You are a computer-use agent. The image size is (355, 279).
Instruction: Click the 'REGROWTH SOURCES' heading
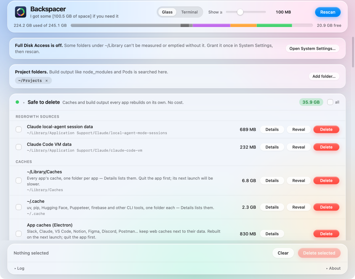37,117
